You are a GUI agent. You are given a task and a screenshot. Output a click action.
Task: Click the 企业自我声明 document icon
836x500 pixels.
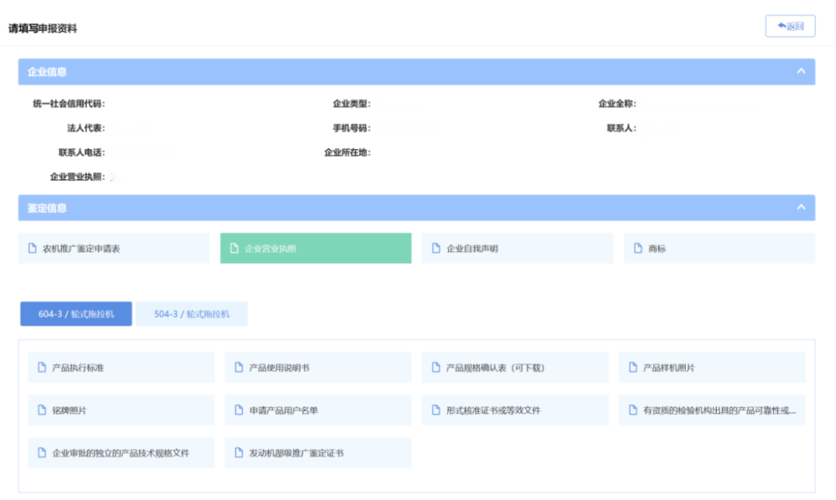tap(437, 249)
